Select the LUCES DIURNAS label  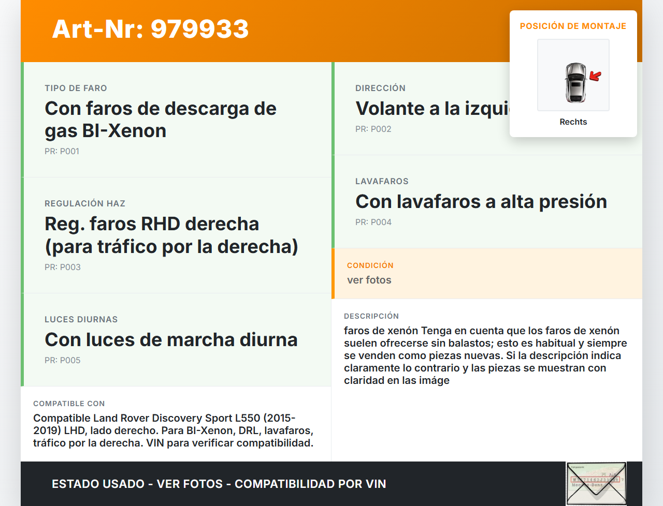(81, 319)
